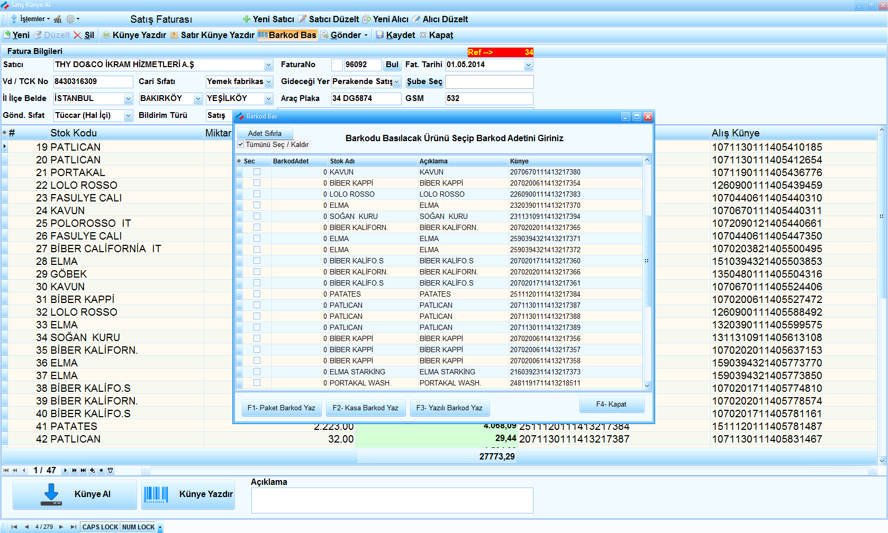Open the Satıcı dropdown

coord(268,65)
